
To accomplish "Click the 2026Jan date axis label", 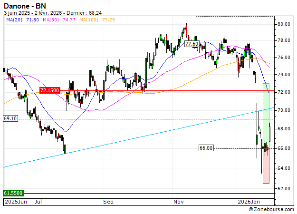I will pyautogui.click(x=248, y=202).
